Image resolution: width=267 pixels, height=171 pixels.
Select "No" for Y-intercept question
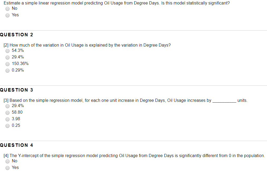click(7, 161)
